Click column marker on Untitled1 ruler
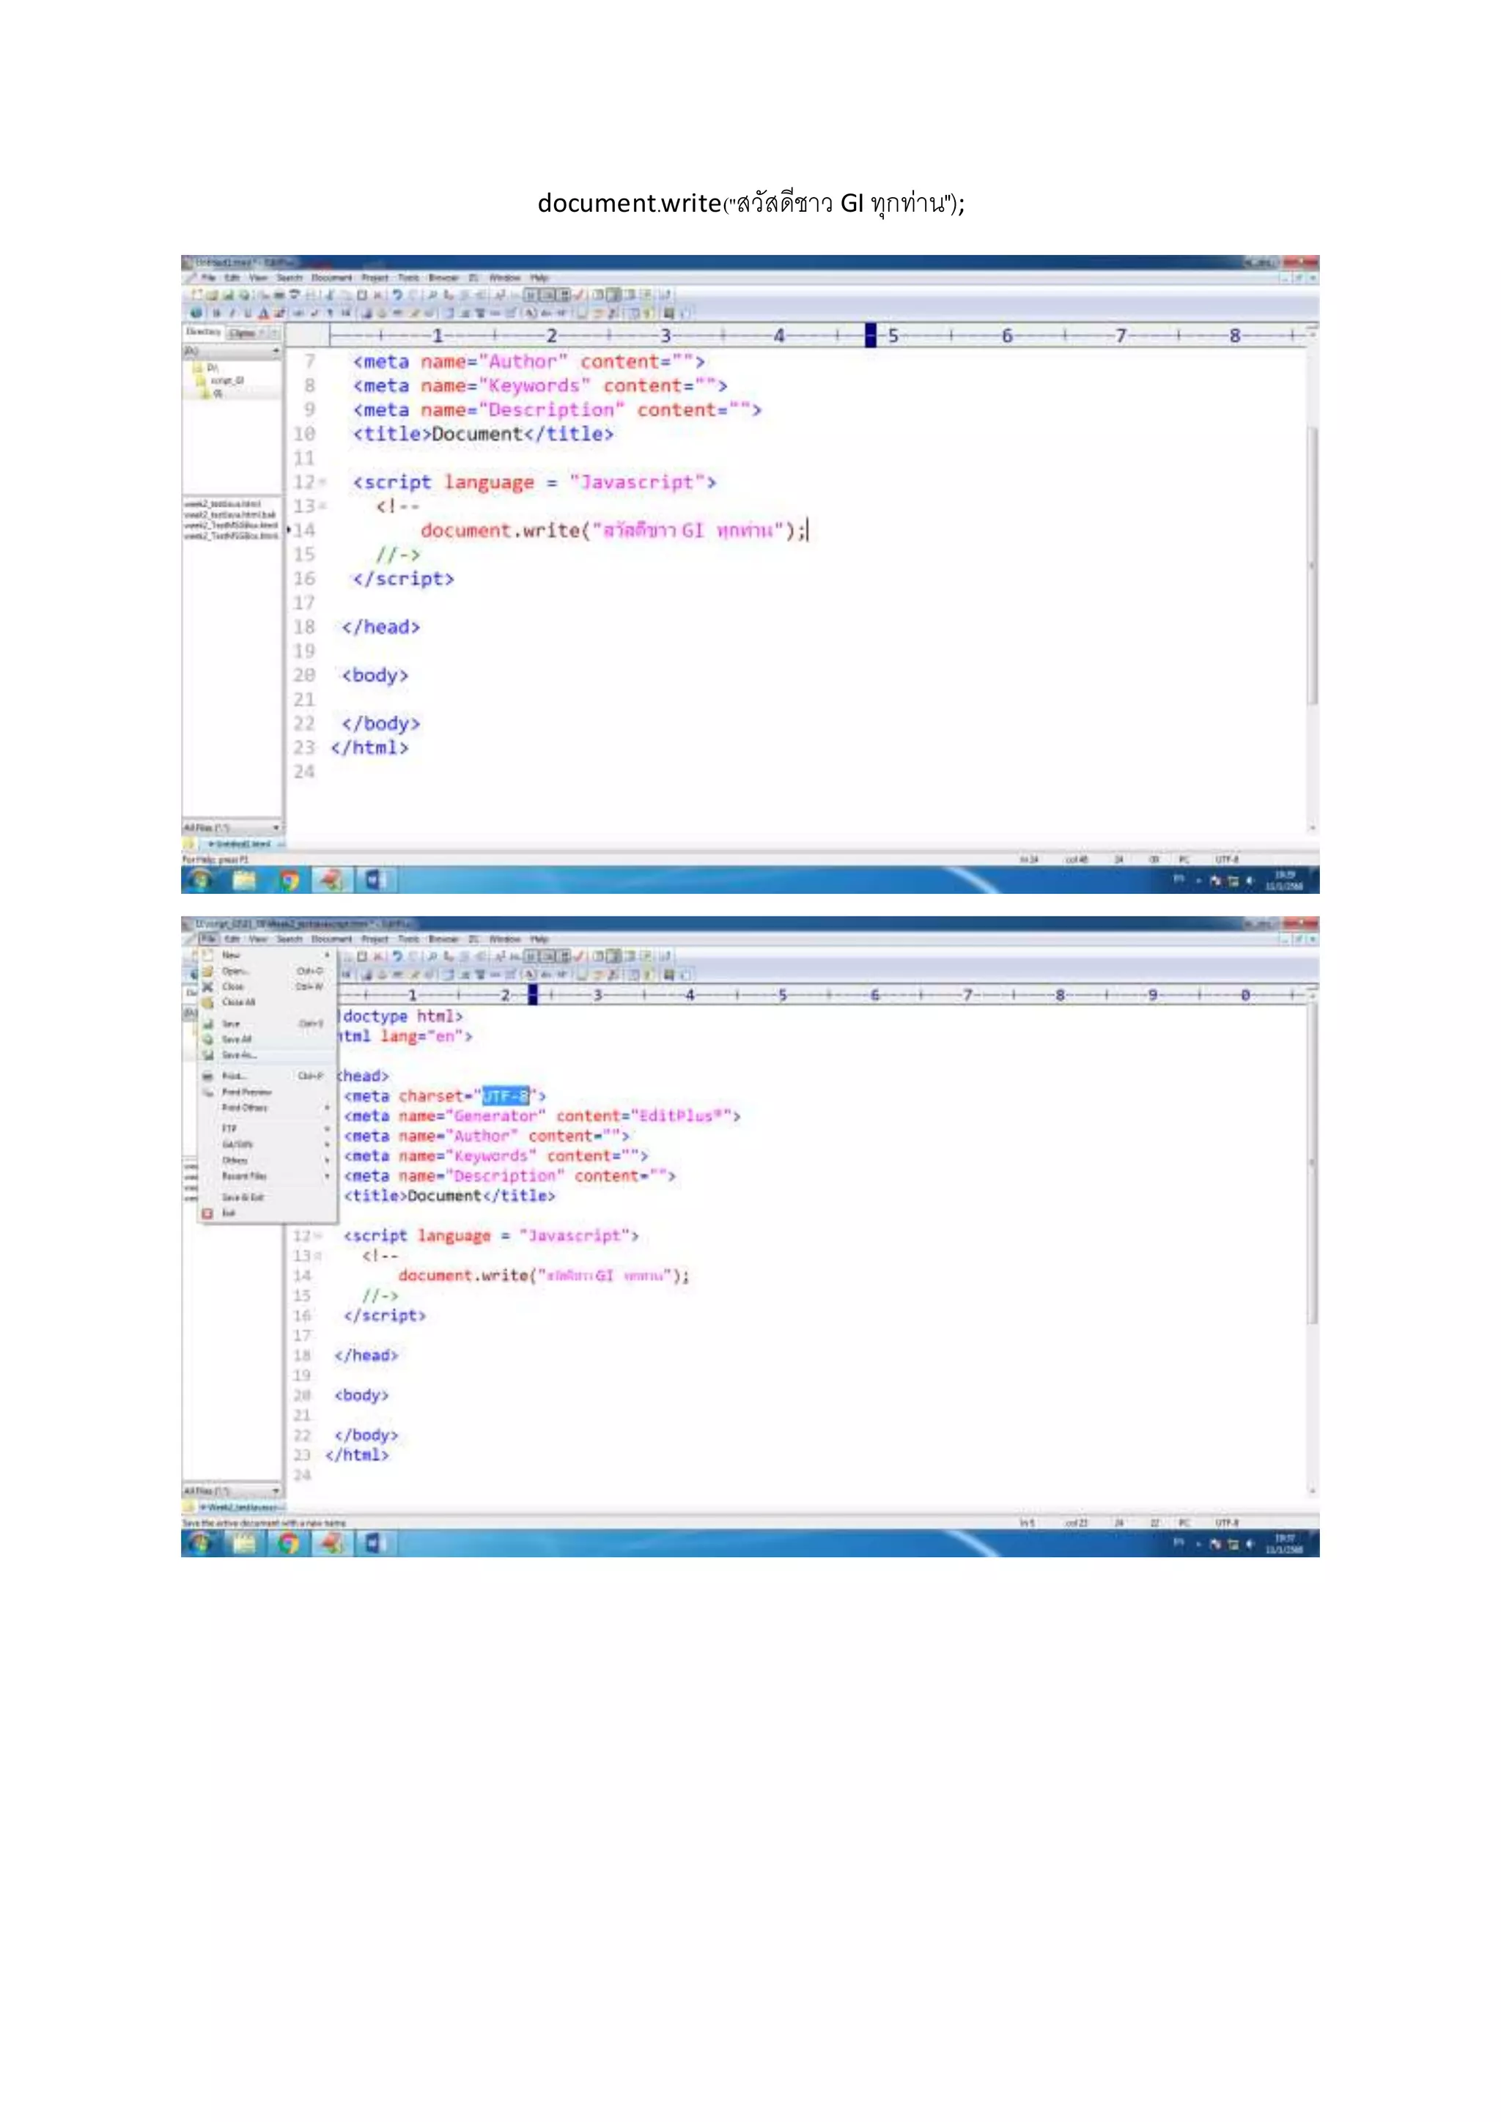The height and width of the screenshot is (2122, 1501). [870, 335]
